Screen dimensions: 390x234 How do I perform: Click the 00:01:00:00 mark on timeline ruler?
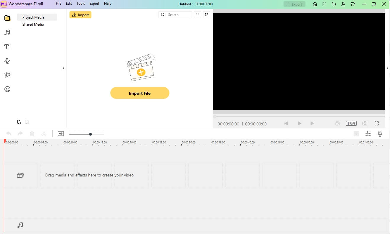(x=366, y=143)
